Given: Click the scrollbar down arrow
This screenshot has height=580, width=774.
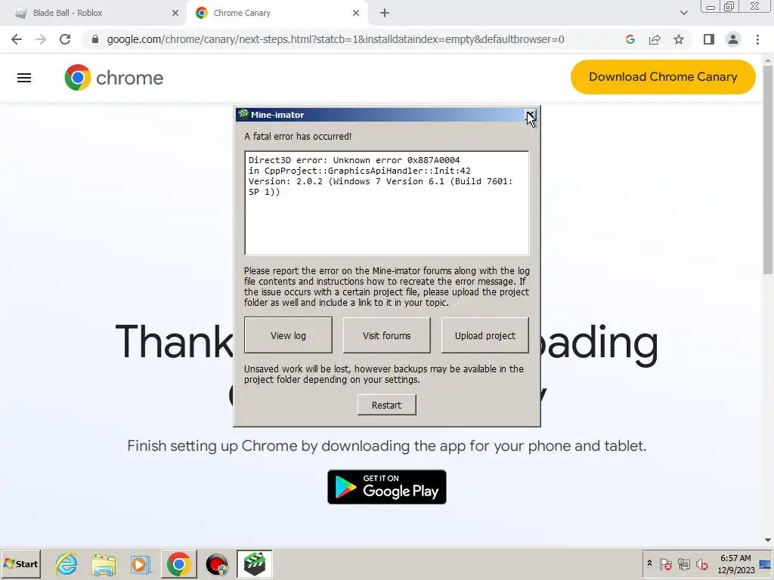Looking at the screenshot, I should tap(768, 541).
